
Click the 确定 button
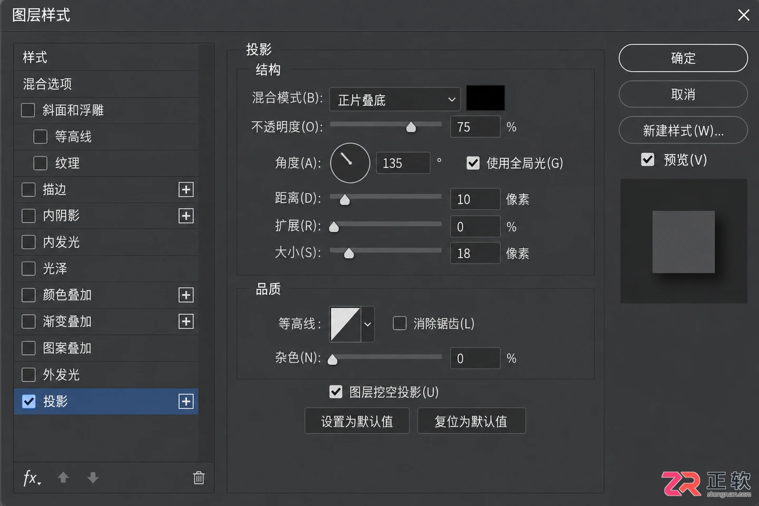tap(683, 58)
